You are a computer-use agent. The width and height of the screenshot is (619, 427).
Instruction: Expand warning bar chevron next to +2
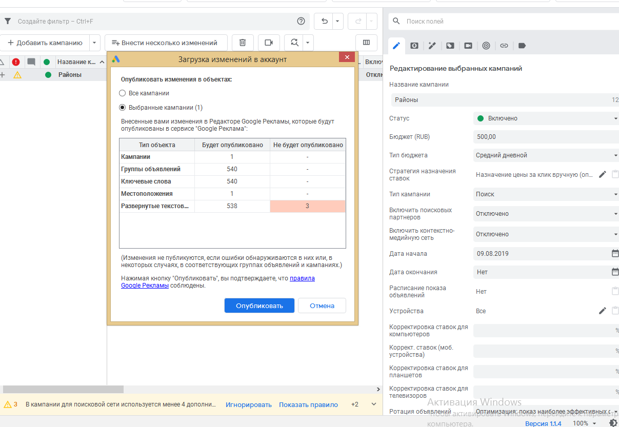[x=374, y=404]
